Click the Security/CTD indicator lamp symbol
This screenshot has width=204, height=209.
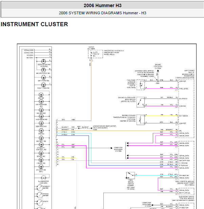pos(43,70)
